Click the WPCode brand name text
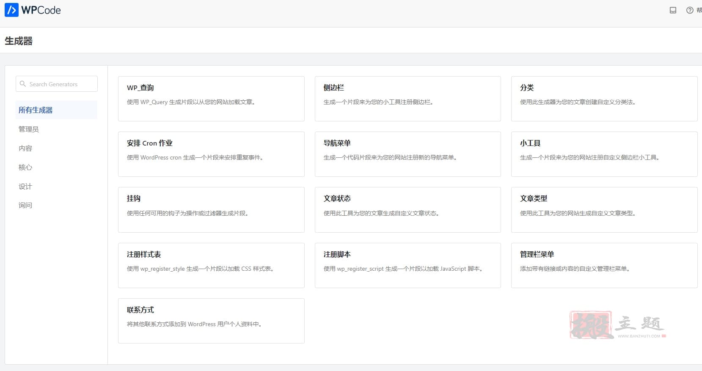Screen dimensions: 702x371 (x=41, y=10)
